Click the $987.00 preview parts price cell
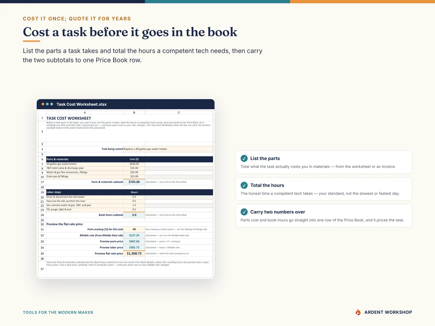Screen dimensions: 435x326 coord(134,242)
